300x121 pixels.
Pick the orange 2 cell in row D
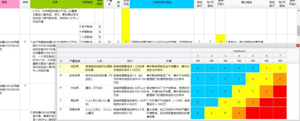(x=239, y=113)
